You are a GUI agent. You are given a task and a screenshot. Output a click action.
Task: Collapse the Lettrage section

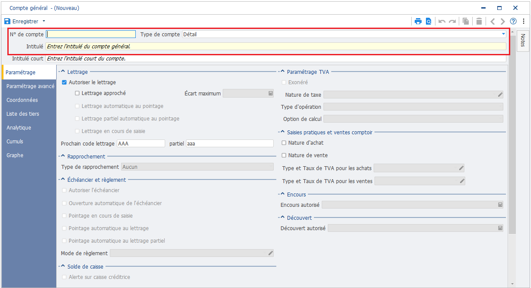click(63, 72)
